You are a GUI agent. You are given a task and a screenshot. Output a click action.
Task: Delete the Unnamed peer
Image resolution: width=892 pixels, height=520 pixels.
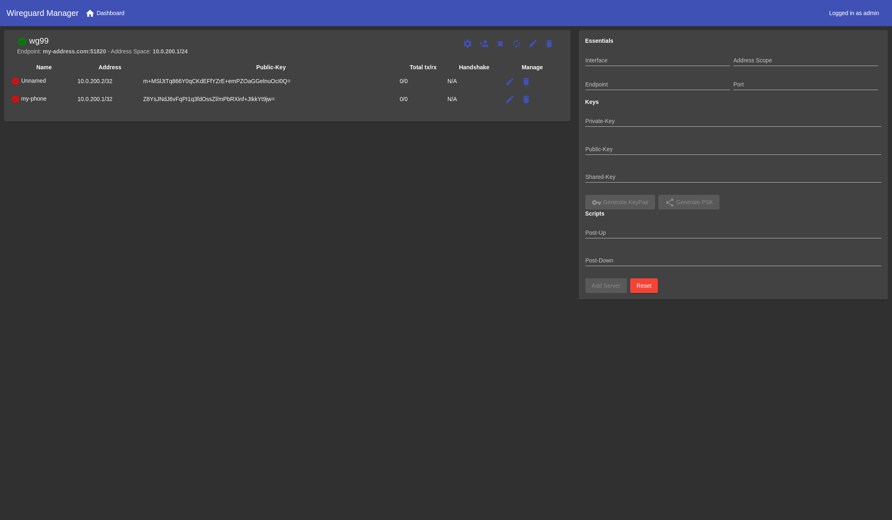tap(526, 82)
